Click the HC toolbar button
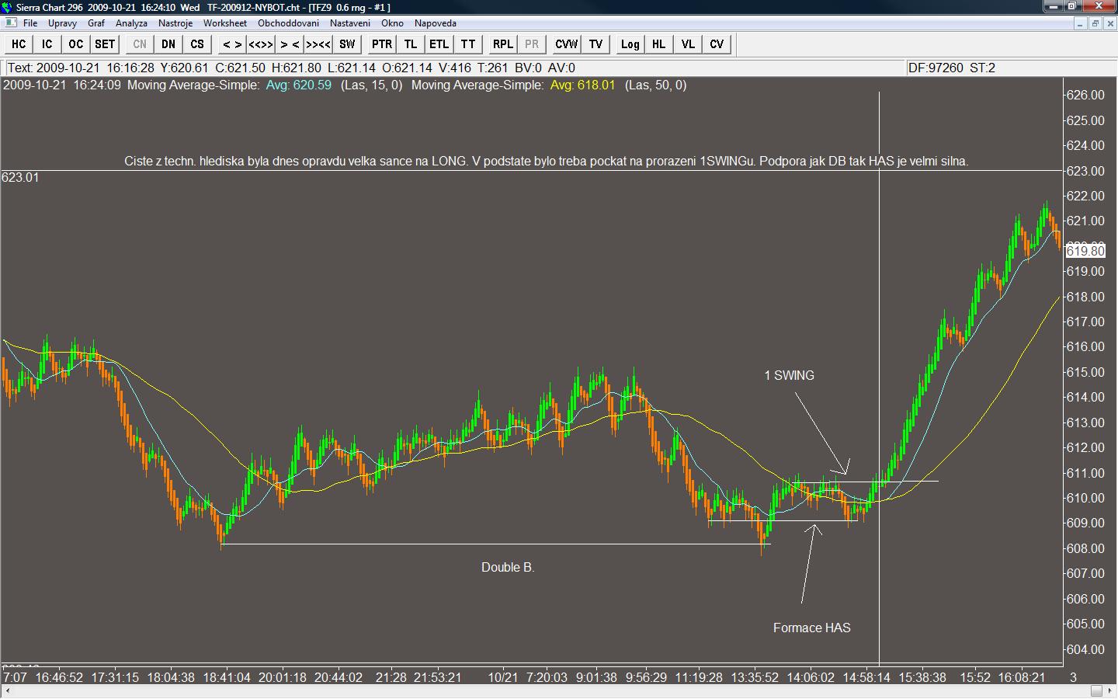This screenshot has width=1118, height=699. (x=19, y=44)
